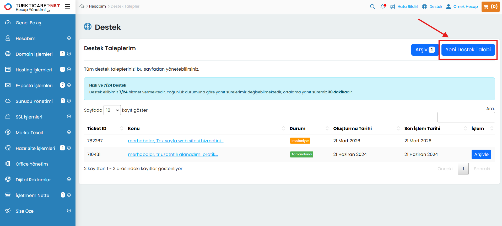Open ticket 782267 subject link
The image size is (502, 226).
click(175, 141)
